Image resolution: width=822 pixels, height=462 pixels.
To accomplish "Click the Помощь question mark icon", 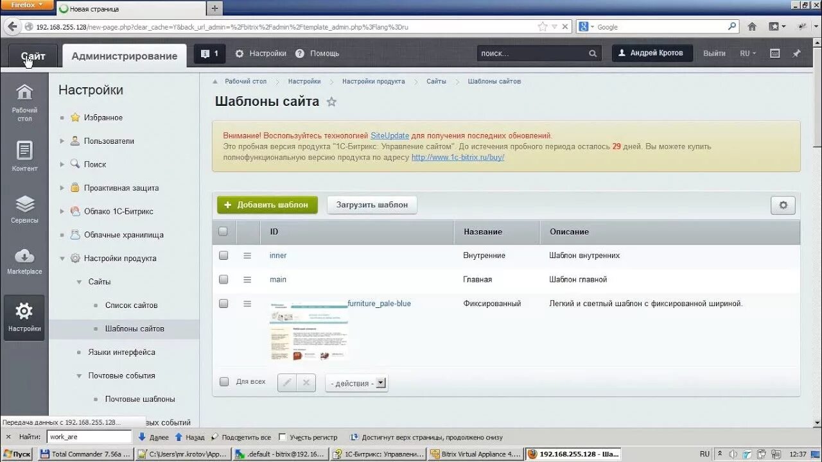I will click(x=300, y=53).
